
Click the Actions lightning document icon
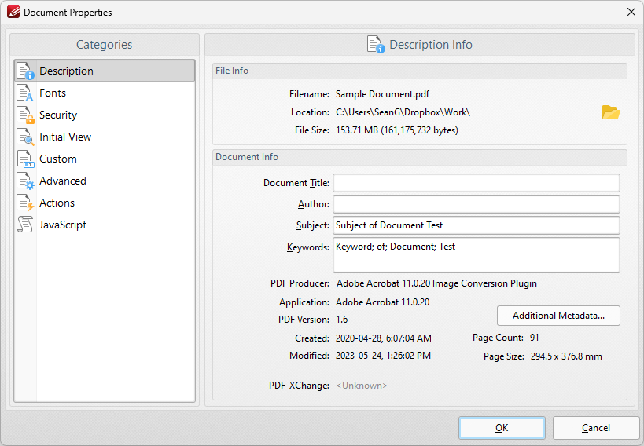(x=25, y=203)
